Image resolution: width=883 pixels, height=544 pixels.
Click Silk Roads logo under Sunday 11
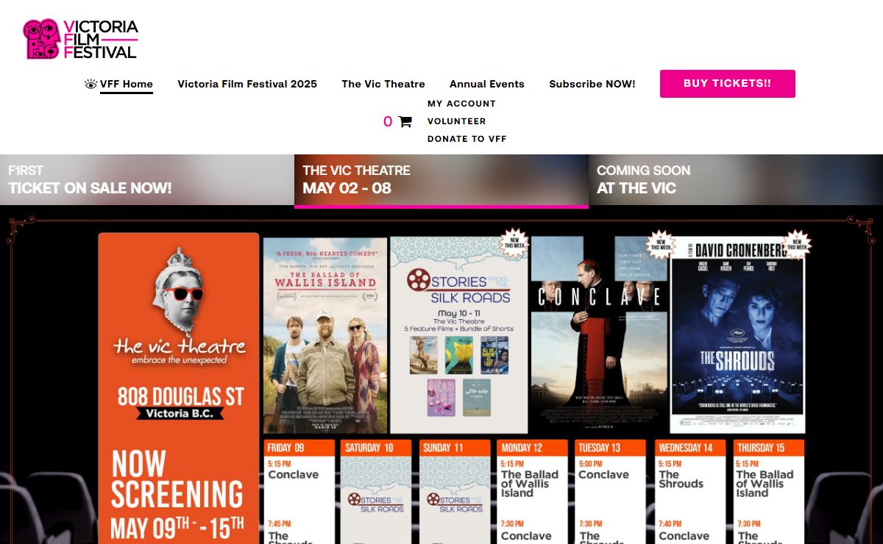(455, 501)
